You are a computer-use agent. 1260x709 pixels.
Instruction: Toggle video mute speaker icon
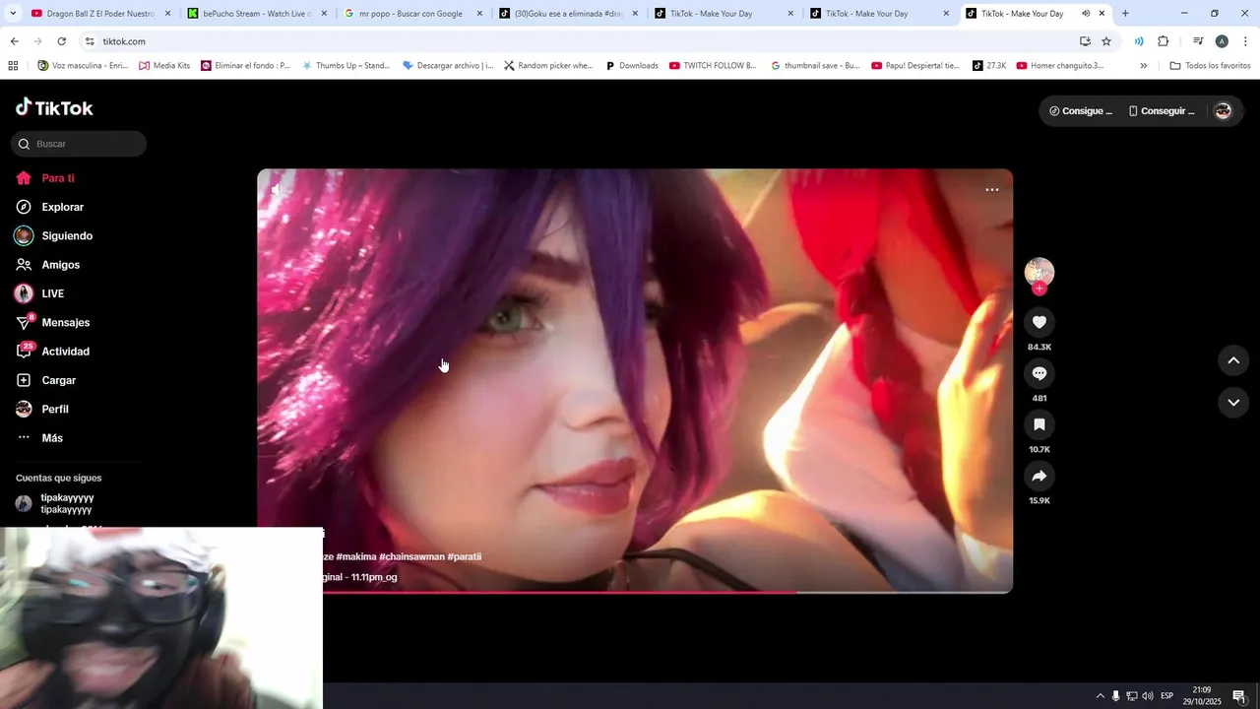tap(279, 189)
